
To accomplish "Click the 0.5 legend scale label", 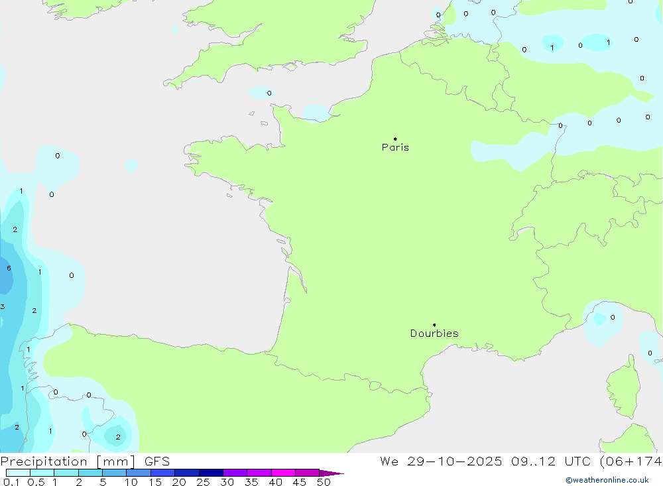I will (x=36, y=482).
